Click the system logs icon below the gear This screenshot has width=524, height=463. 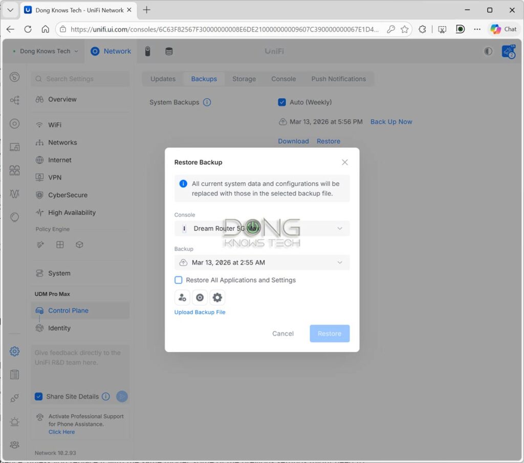pos(14,374)
